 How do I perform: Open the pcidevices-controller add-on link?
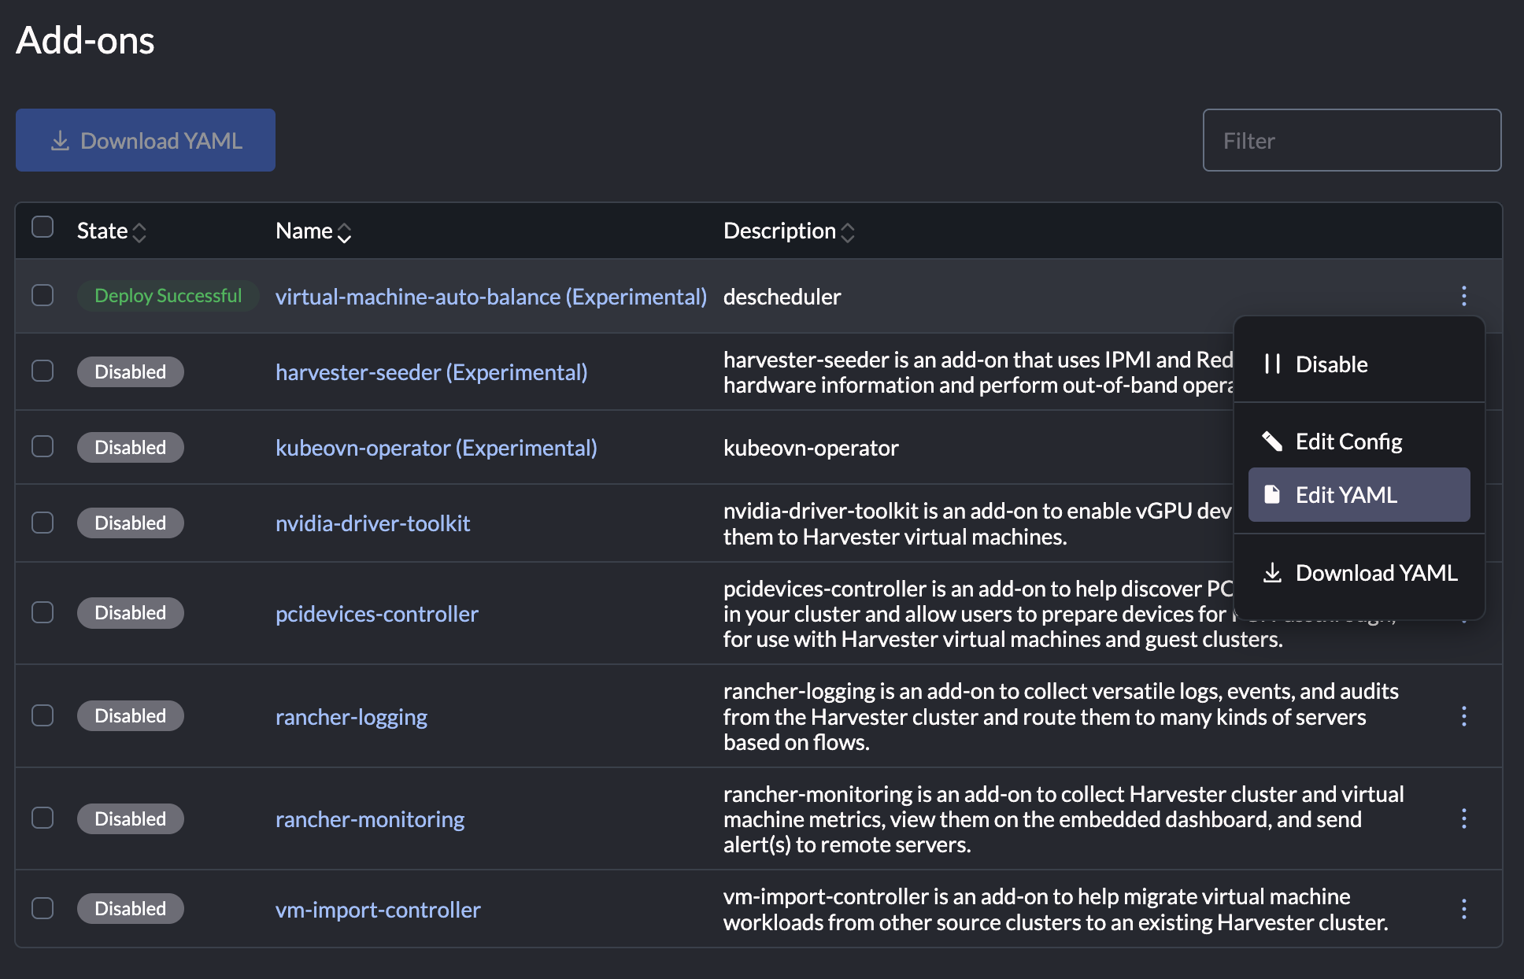coord(376,614)
